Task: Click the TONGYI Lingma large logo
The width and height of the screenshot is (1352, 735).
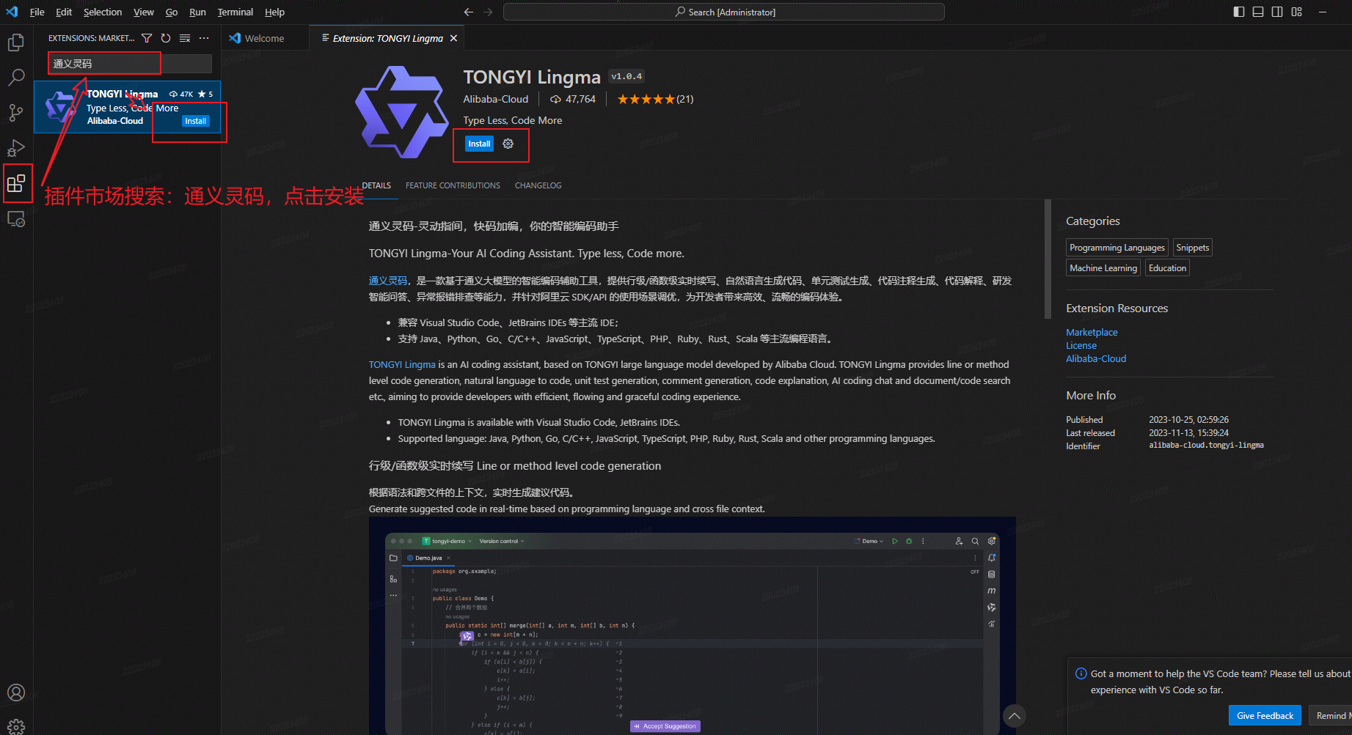Action: (x=402, y=112)
